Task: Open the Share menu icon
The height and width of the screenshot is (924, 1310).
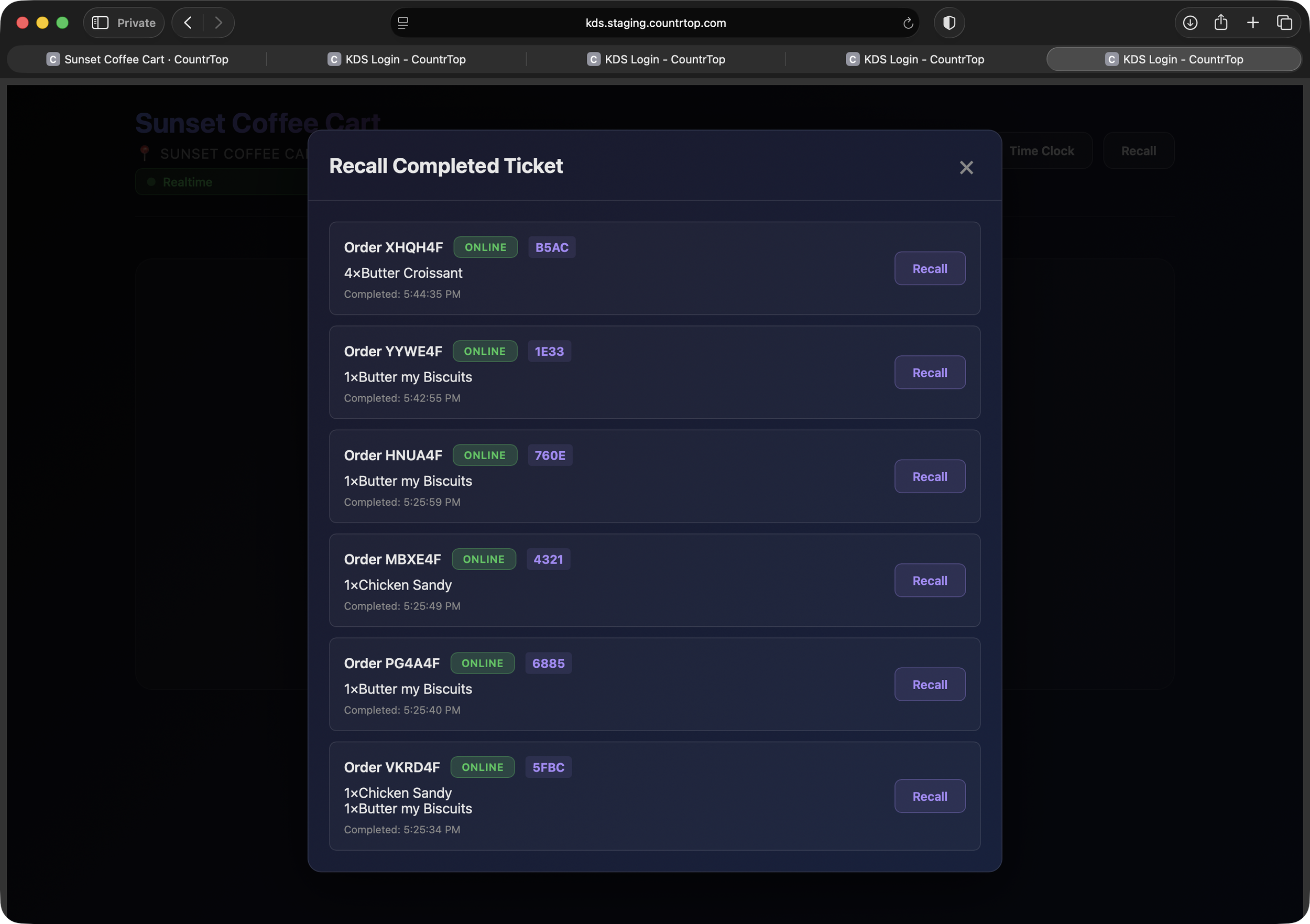Action: pyautogui.click(x=1221, y=23)
